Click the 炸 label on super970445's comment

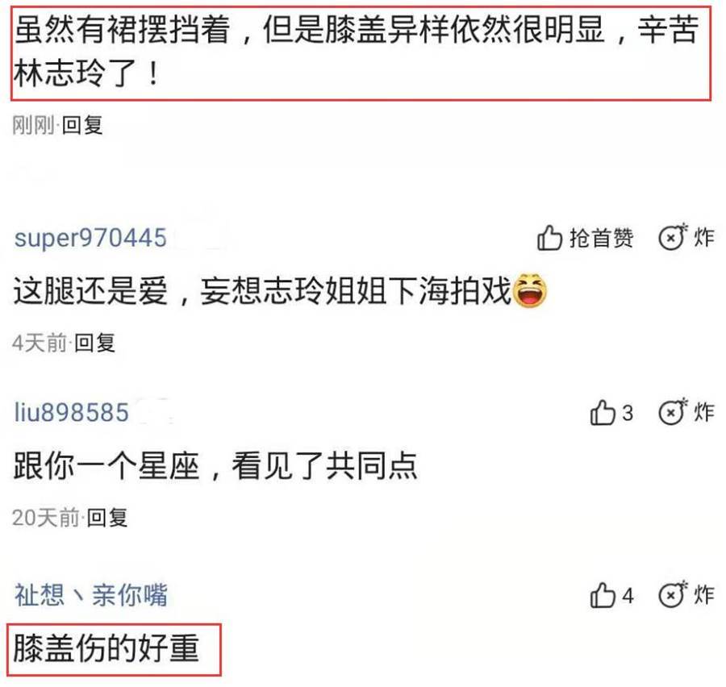[703, 238]
